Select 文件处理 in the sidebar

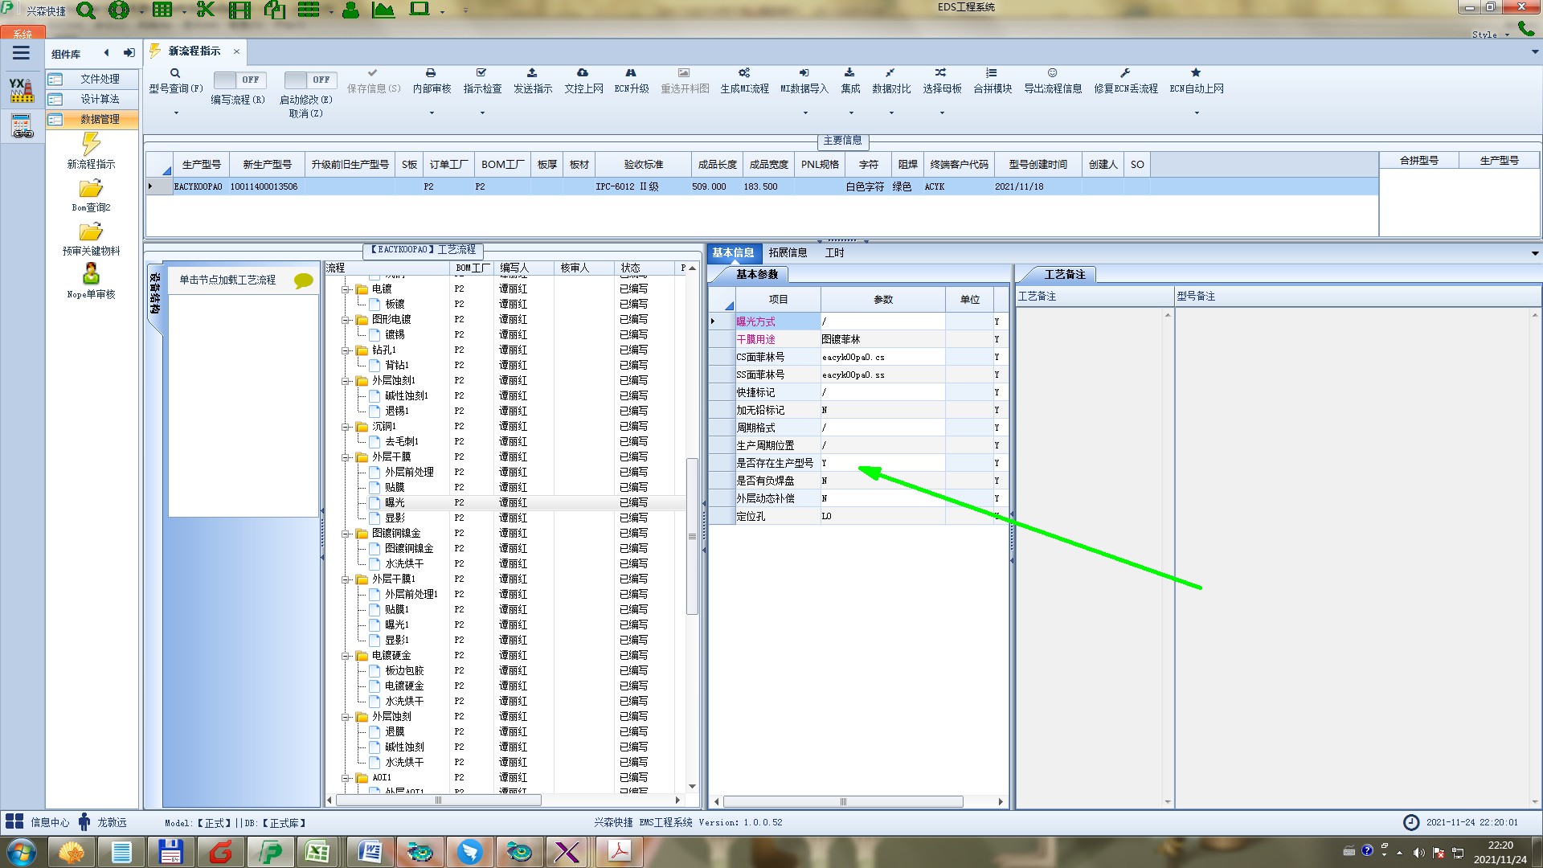click(100, 79)
